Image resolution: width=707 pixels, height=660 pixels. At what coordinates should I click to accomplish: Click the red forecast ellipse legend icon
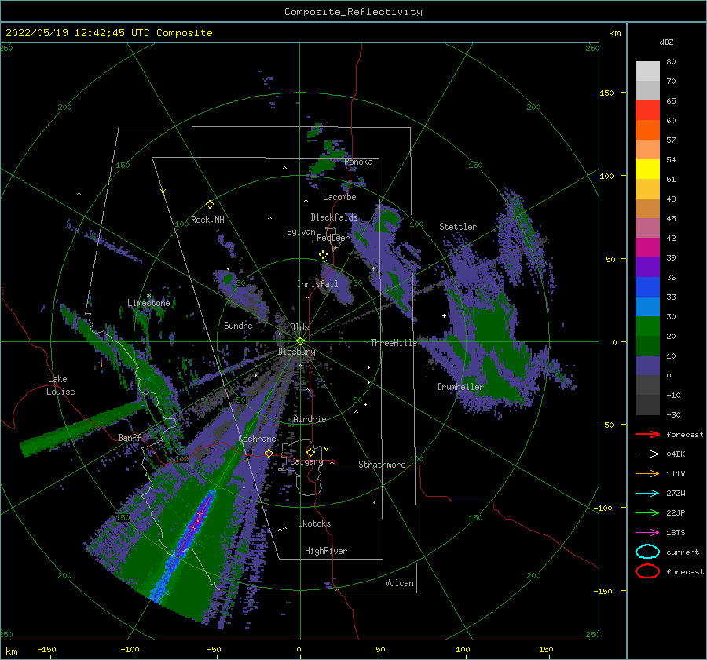(x=647, y=571)
